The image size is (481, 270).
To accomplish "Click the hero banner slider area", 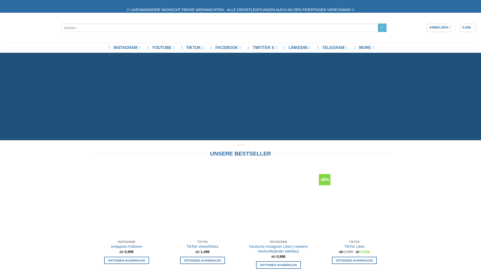I will coord(241,96).
